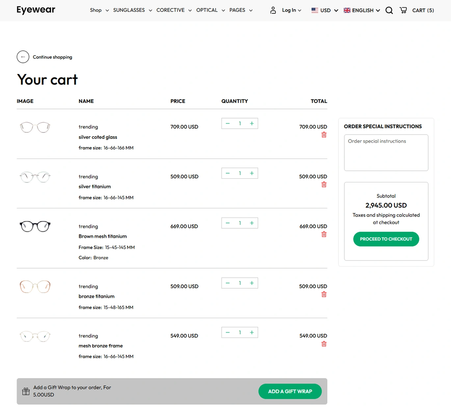This screenshot has width=451, height=408.
Task: Increase quantity of silver titanium
Action: click(x=252, y=173)
